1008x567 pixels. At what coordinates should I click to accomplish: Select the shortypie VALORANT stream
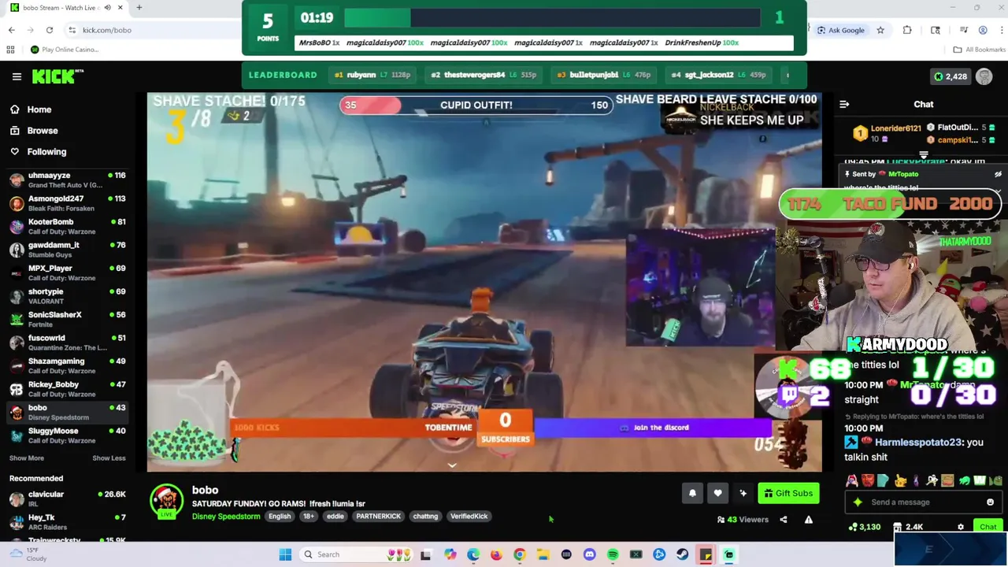(67, 296)
